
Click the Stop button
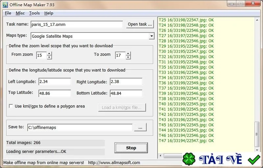pos(131,148)
